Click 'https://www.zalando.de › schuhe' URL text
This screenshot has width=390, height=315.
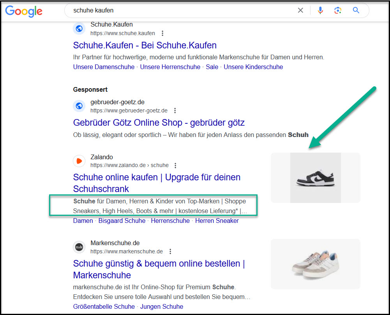tap(129, 165)
